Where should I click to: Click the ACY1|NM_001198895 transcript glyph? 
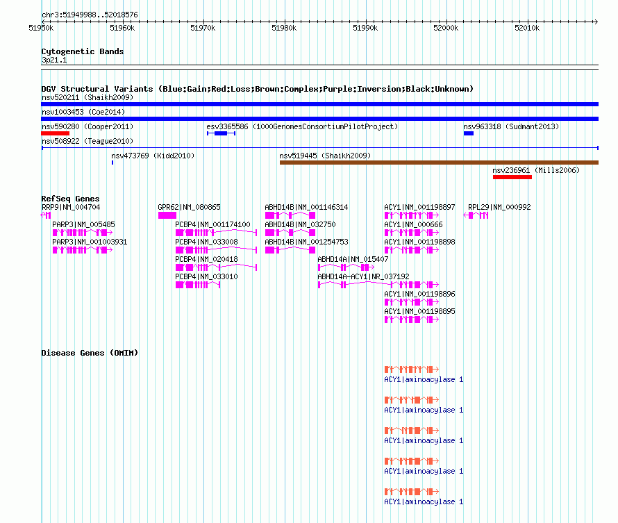pyautogui.click(x=412, y=319)
